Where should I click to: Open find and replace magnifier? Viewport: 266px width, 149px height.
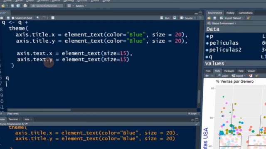click(x=38, y=18)
